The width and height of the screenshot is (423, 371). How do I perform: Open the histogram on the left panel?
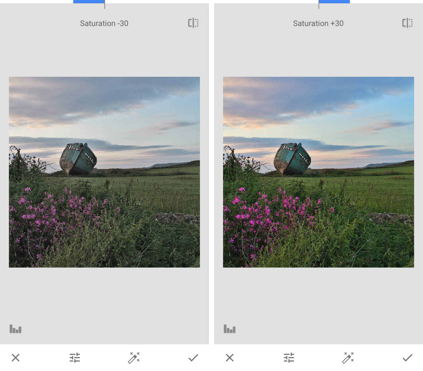tap(16, 329)
